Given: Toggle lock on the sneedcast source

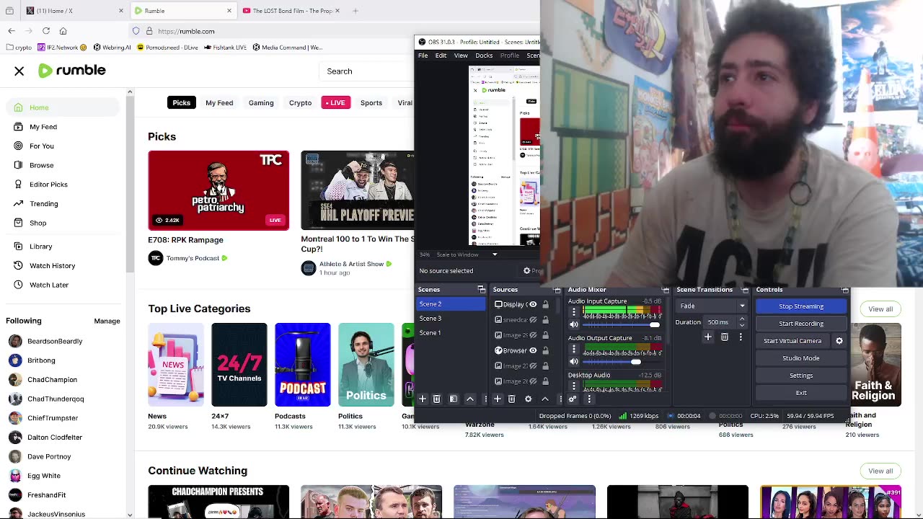Looking at the screenshot, I should point(545,320).
